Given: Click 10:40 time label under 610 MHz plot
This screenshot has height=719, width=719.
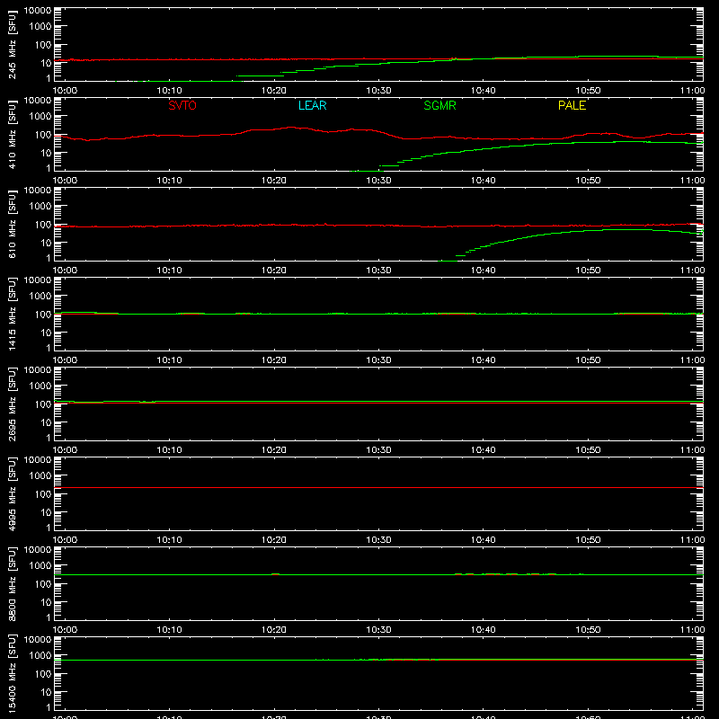Looking at the screenshot, I should click(x=484, y=271).
